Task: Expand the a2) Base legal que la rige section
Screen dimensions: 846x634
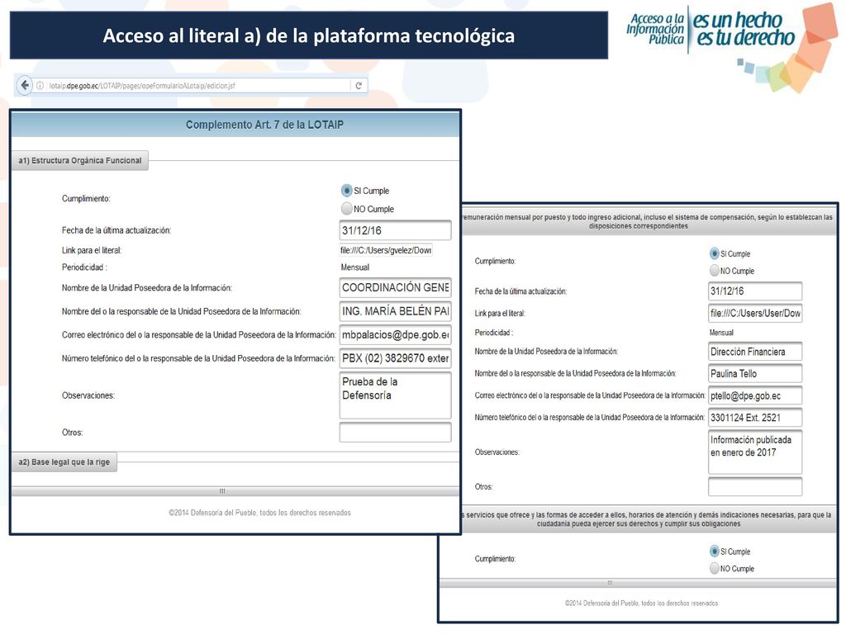Action: click(64, 462)
